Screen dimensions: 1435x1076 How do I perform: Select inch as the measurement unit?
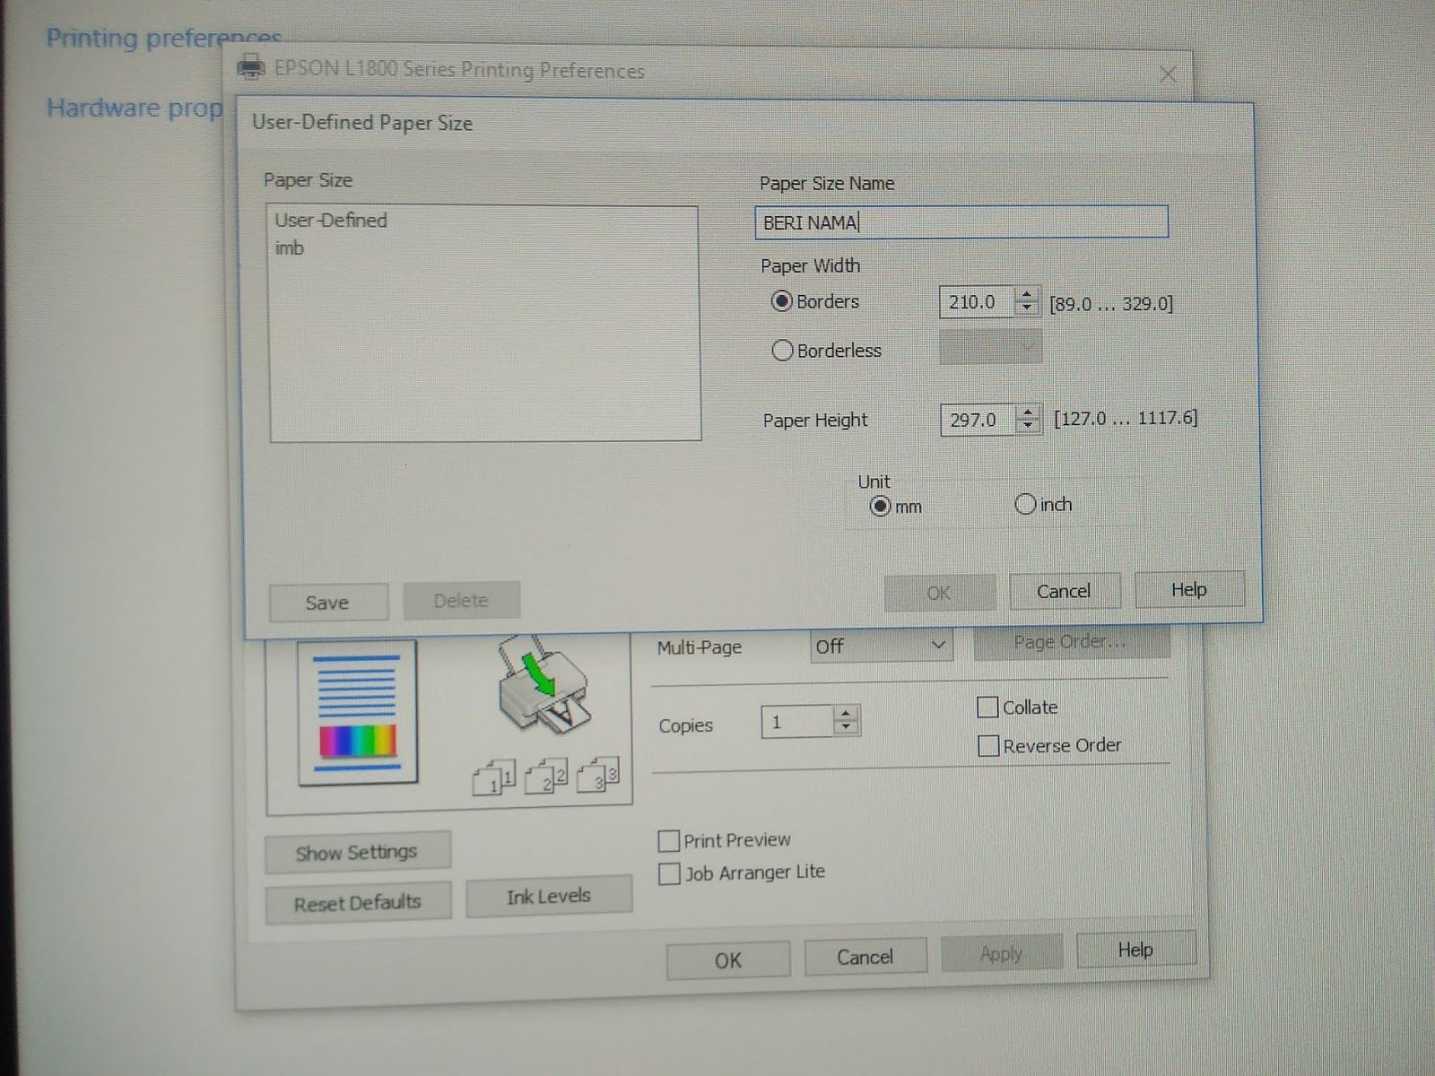pos(1025,505)
